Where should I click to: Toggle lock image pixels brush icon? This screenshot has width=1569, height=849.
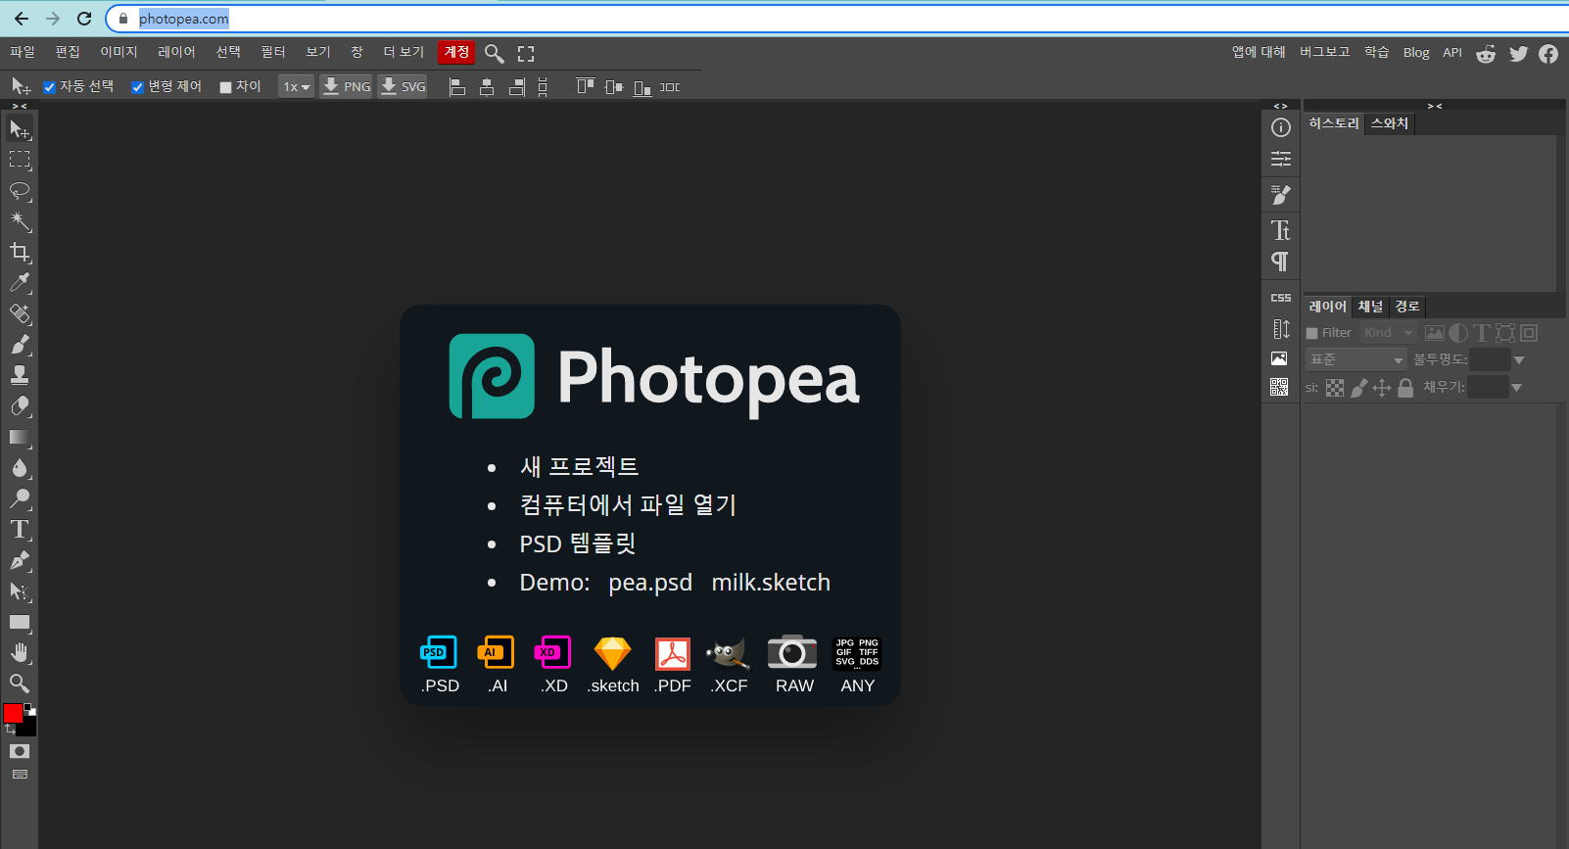pos(1358,388)
